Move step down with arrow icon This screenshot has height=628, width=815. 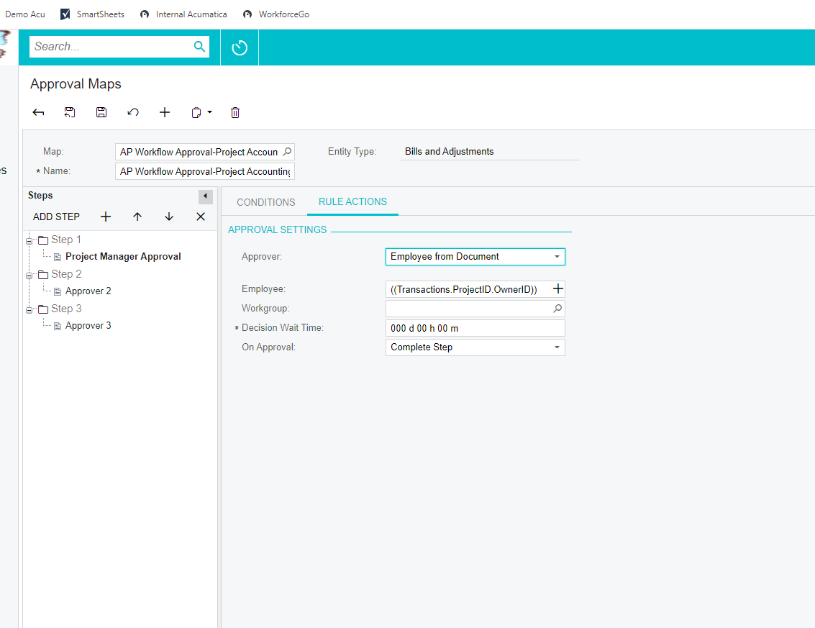click(169, 217)
